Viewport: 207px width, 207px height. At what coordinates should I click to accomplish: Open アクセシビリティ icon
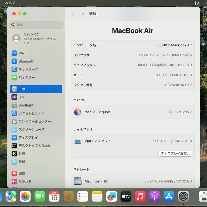[14, 113]
